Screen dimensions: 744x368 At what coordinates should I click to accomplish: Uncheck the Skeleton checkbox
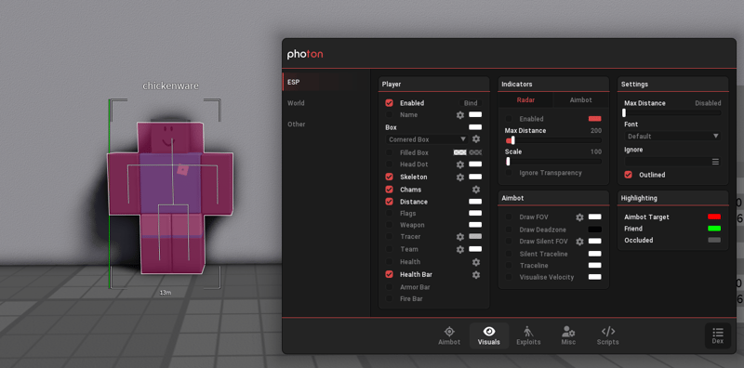point(389,177)
